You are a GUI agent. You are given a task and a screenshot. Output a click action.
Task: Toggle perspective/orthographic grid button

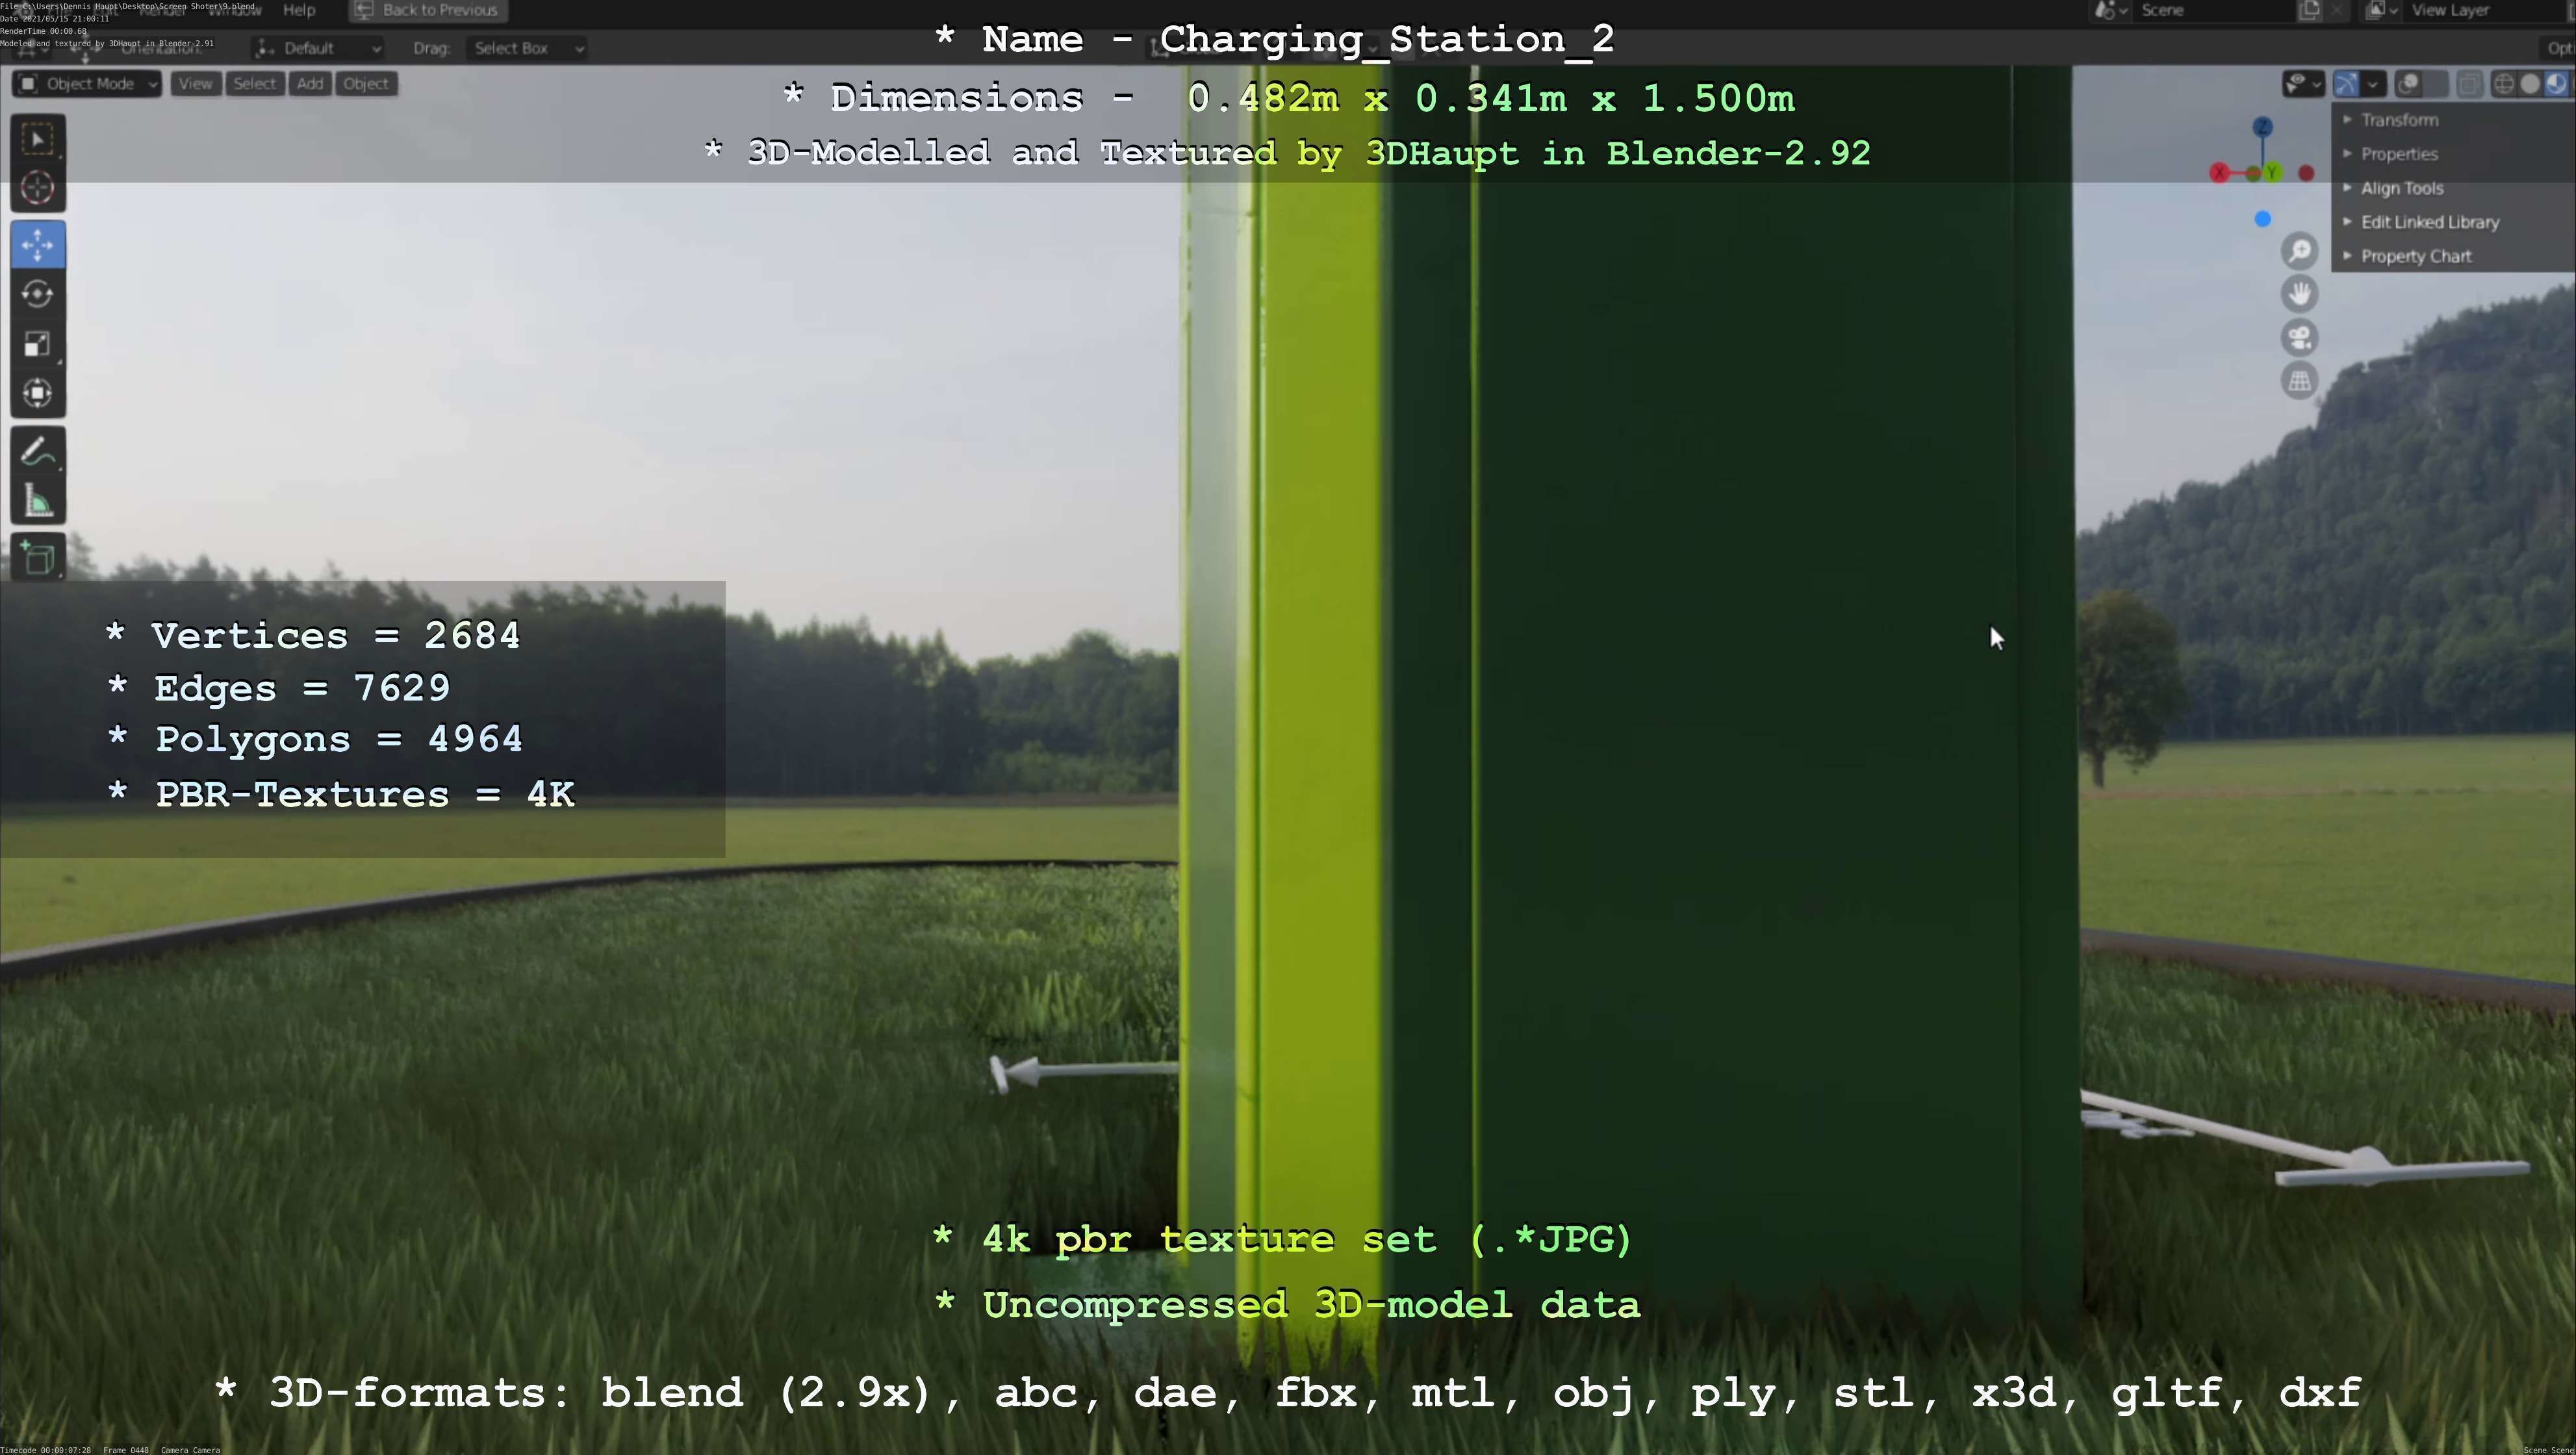pyautogui.click(x=2300, y=381)
